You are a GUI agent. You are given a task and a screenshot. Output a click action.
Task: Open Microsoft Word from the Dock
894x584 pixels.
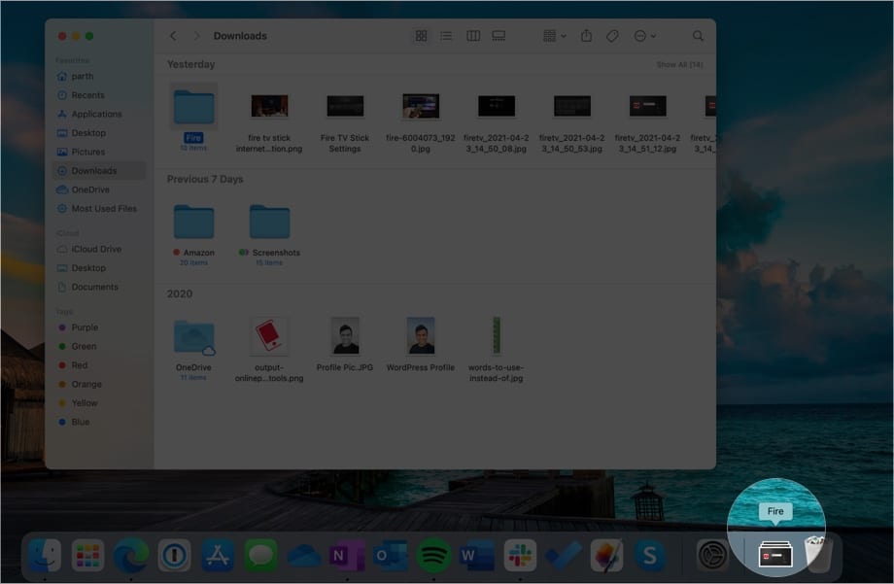point(477,555)
